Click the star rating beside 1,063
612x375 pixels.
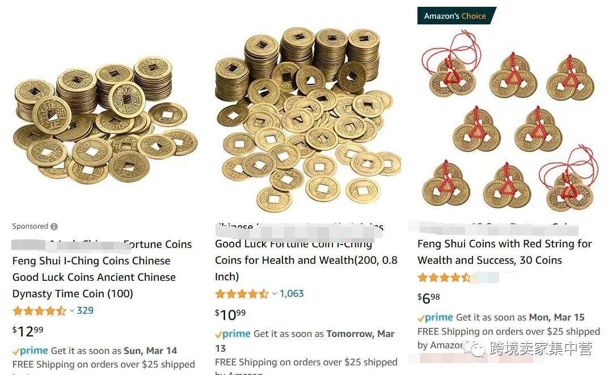tap(242, 293)
